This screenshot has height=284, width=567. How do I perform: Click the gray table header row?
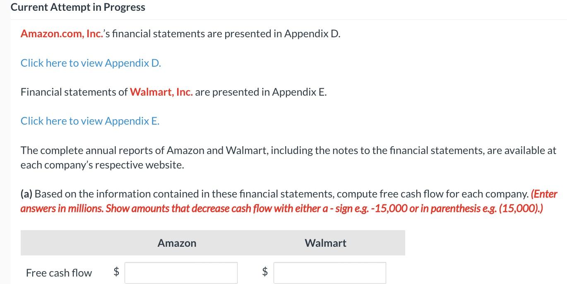click(x=212, y=243)
